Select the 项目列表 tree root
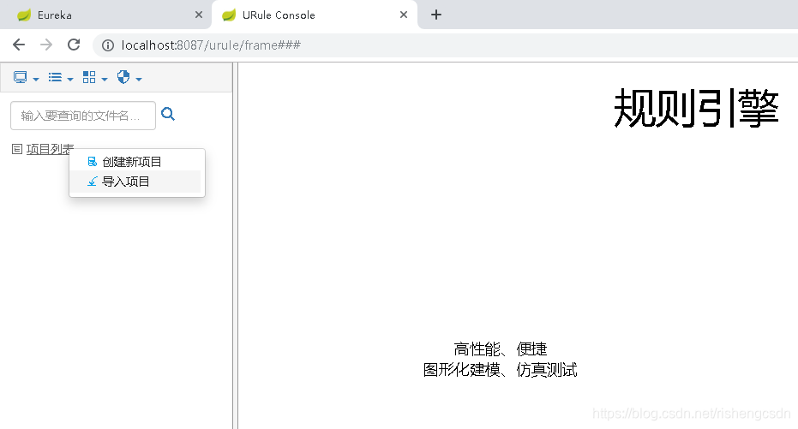 click(x=50, y=149)
